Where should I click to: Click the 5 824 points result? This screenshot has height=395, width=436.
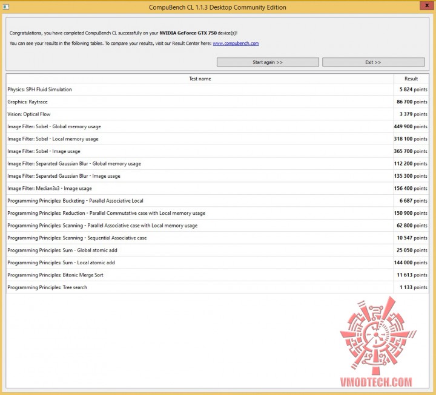pos(413,90)
